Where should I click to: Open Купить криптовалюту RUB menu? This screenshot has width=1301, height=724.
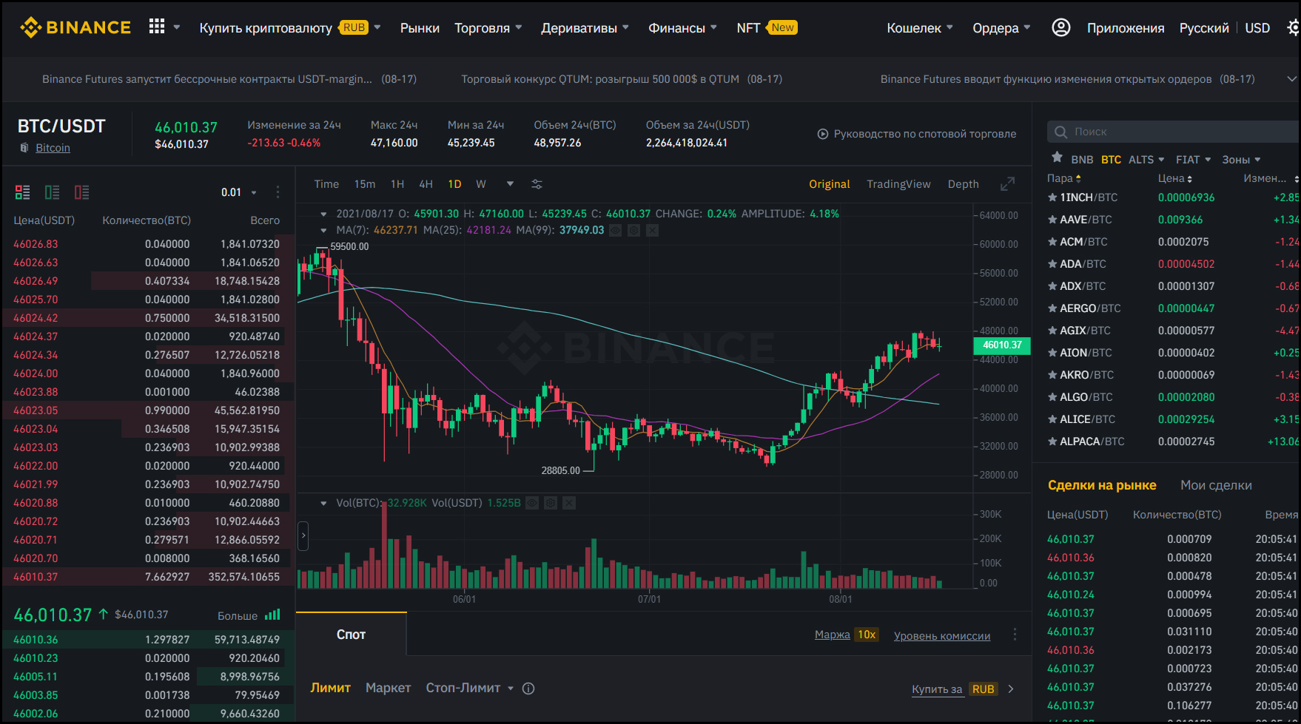click(290, 27)
